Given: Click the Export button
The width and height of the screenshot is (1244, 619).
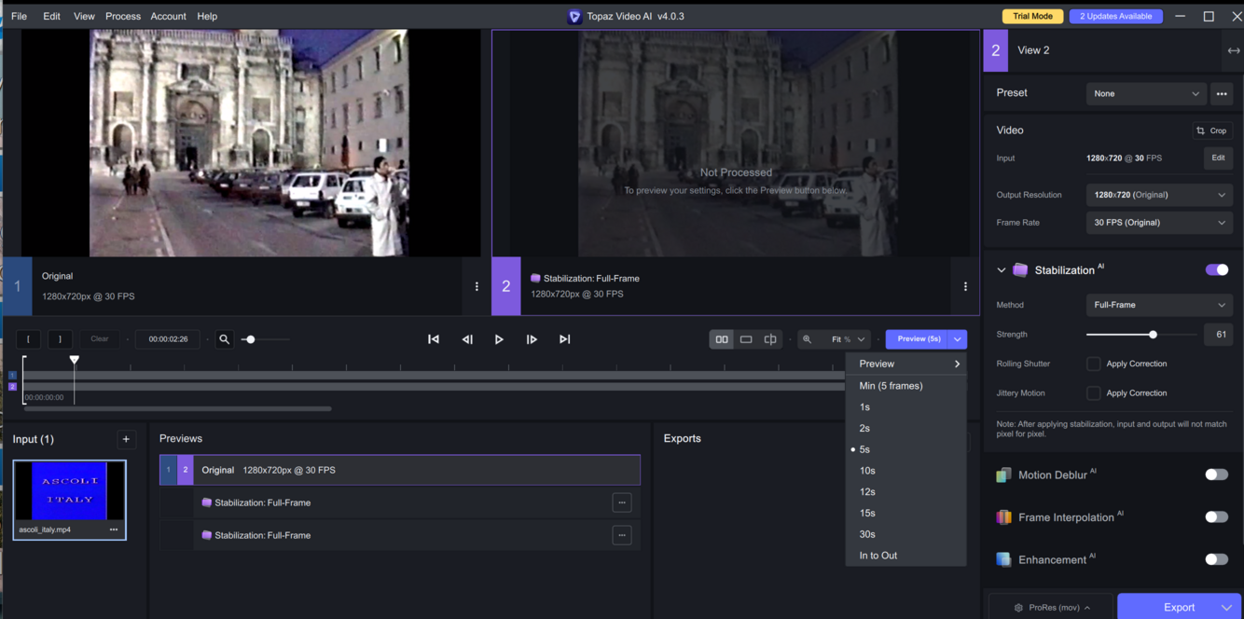Looking at the screenshot, I should [1179, 607].
